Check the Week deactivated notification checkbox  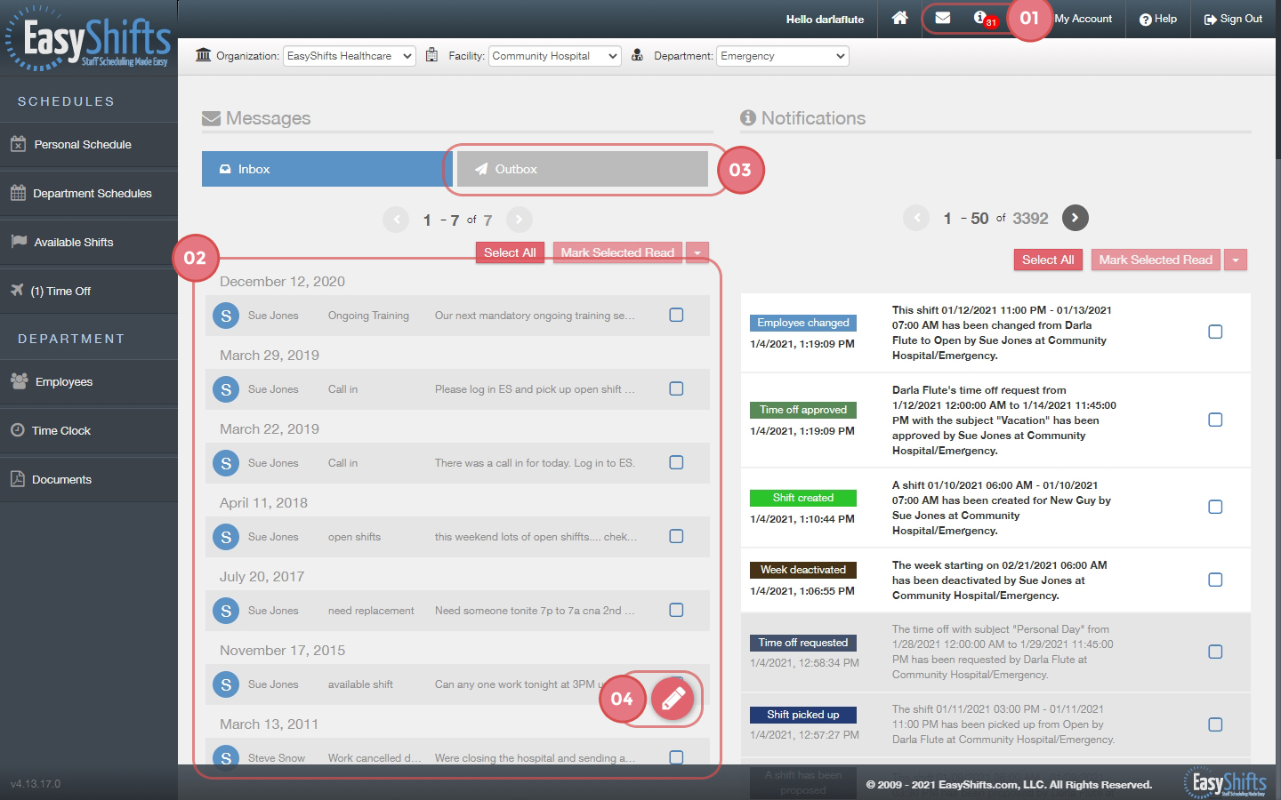tap(1215, 580)
